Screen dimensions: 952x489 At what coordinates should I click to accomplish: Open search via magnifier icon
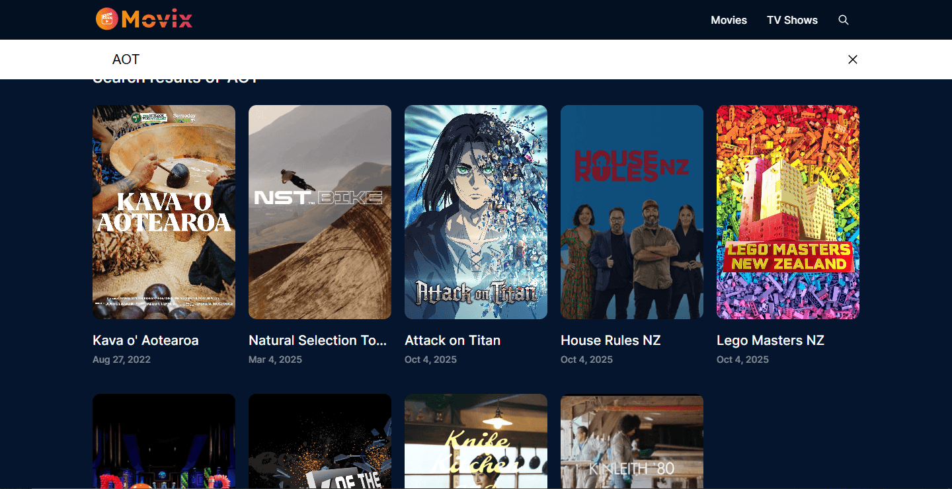coord(844,20)
